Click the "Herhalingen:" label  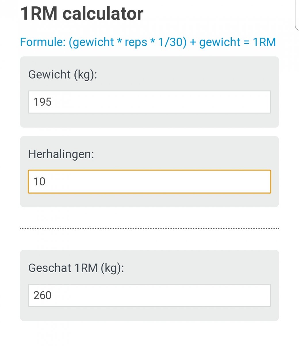tap(61, 154)
